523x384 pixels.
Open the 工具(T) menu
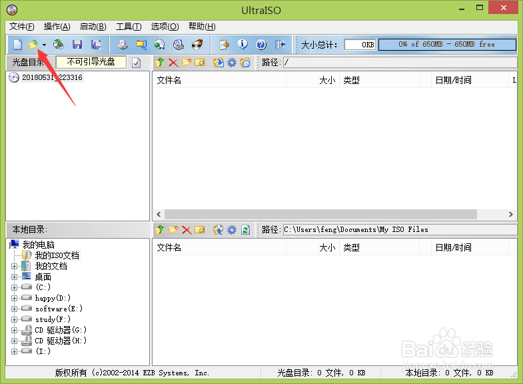click(x=129, y=27)
